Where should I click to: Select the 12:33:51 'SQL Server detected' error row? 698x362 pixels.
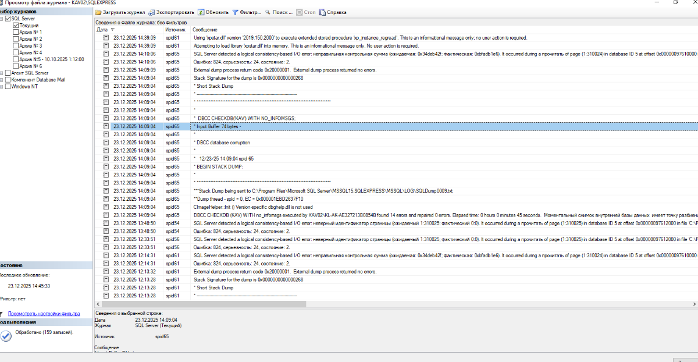point(396,239)
